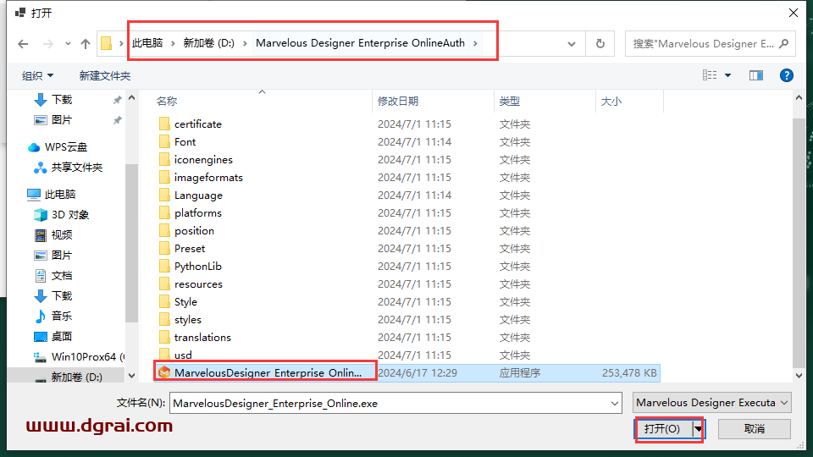Image resolution: width=813 pixels, height=457 pixels.
Task: Select 下载 pinned in quick access
Action: [x=62, y=100]
